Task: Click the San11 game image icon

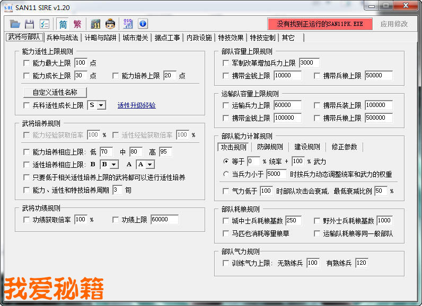Action: tap(95, 24)
